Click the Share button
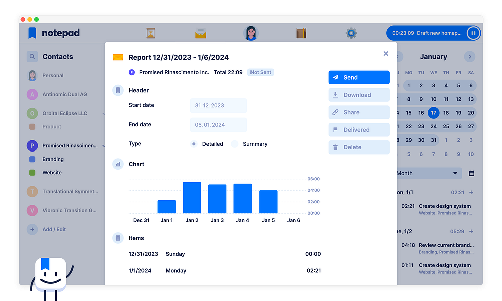Image resolution: width=502 pixels, height=301 pixels. click(x=359, y=112)
